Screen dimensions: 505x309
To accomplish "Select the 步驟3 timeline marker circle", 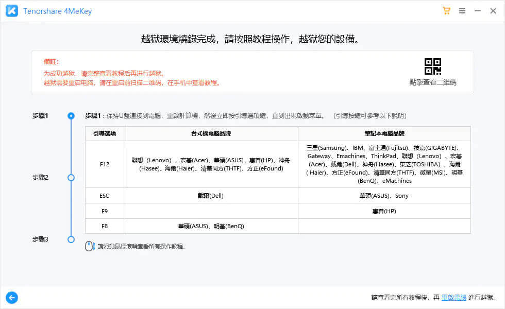I will pyautogui.click(x=71, y=239).
